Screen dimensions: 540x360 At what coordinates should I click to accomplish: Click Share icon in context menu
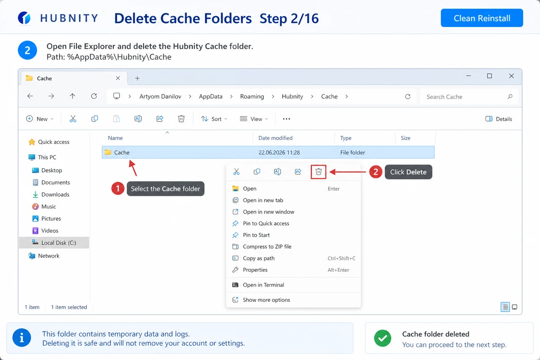point(298,172)
